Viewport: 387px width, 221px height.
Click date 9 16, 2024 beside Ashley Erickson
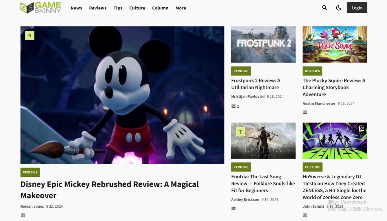(x=270, y=199)
